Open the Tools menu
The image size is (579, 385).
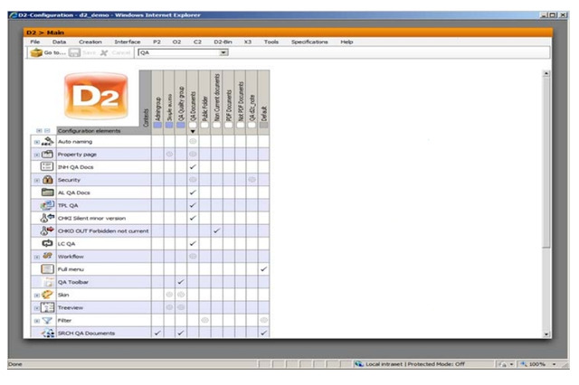point(271,42)
